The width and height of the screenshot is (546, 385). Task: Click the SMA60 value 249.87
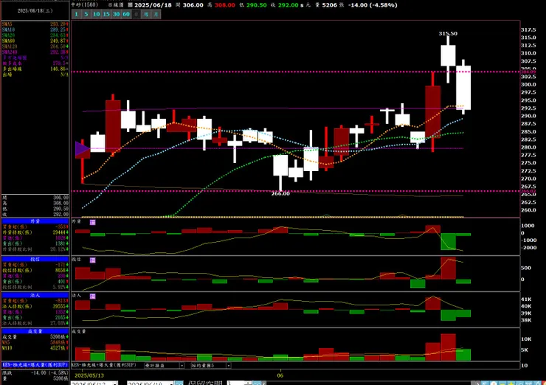pos(58,41)
